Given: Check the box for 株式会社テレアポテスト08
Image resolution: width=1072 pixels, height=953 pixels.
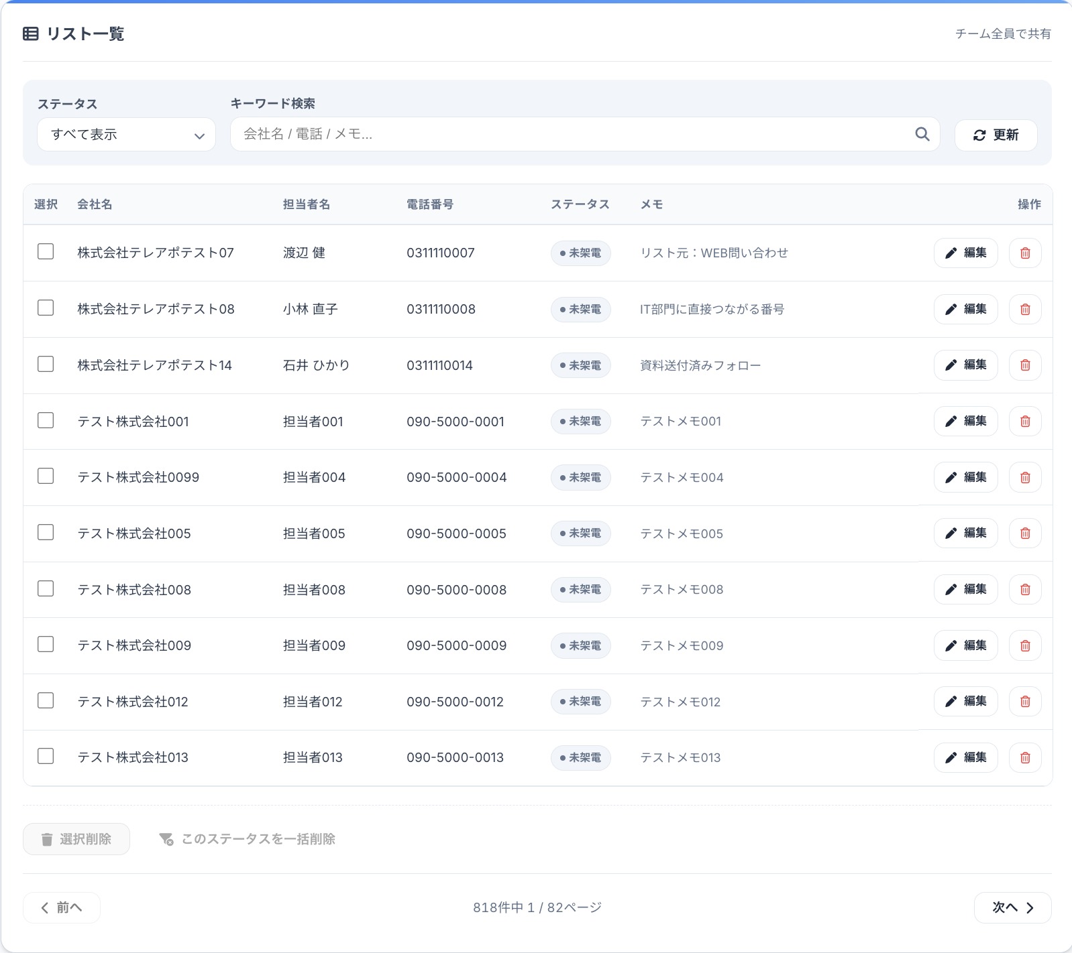Looking at the screenshot, I should [x=46, y=308].
